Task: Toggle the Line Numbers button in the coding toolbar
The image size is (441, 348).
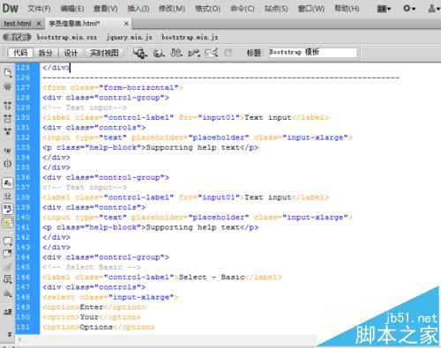Action: [8, 183]
